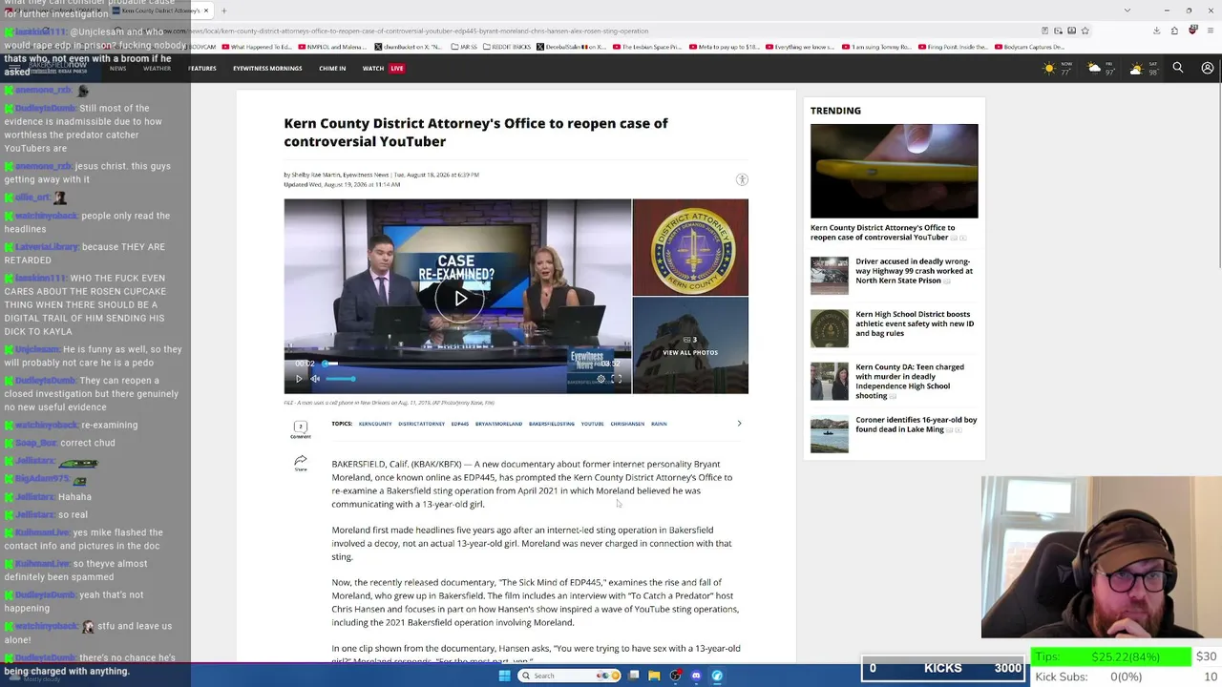Show more topics with the right chevron
1222x687 pixels.
(x=739, y=424)
